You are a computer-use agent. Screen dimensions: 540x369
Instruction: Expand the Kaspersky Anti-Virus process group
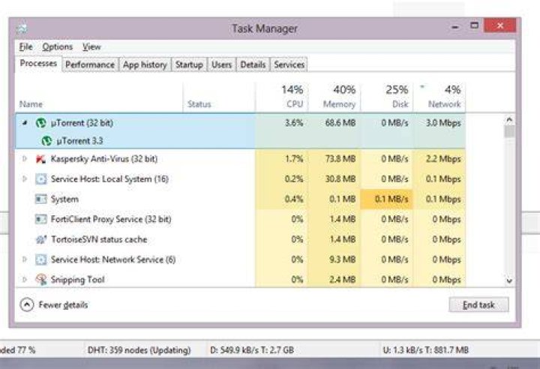point(25,159)
